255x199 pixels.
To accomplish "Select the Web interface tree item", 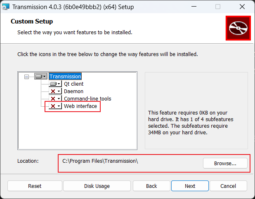I will [x=80, y=106].
